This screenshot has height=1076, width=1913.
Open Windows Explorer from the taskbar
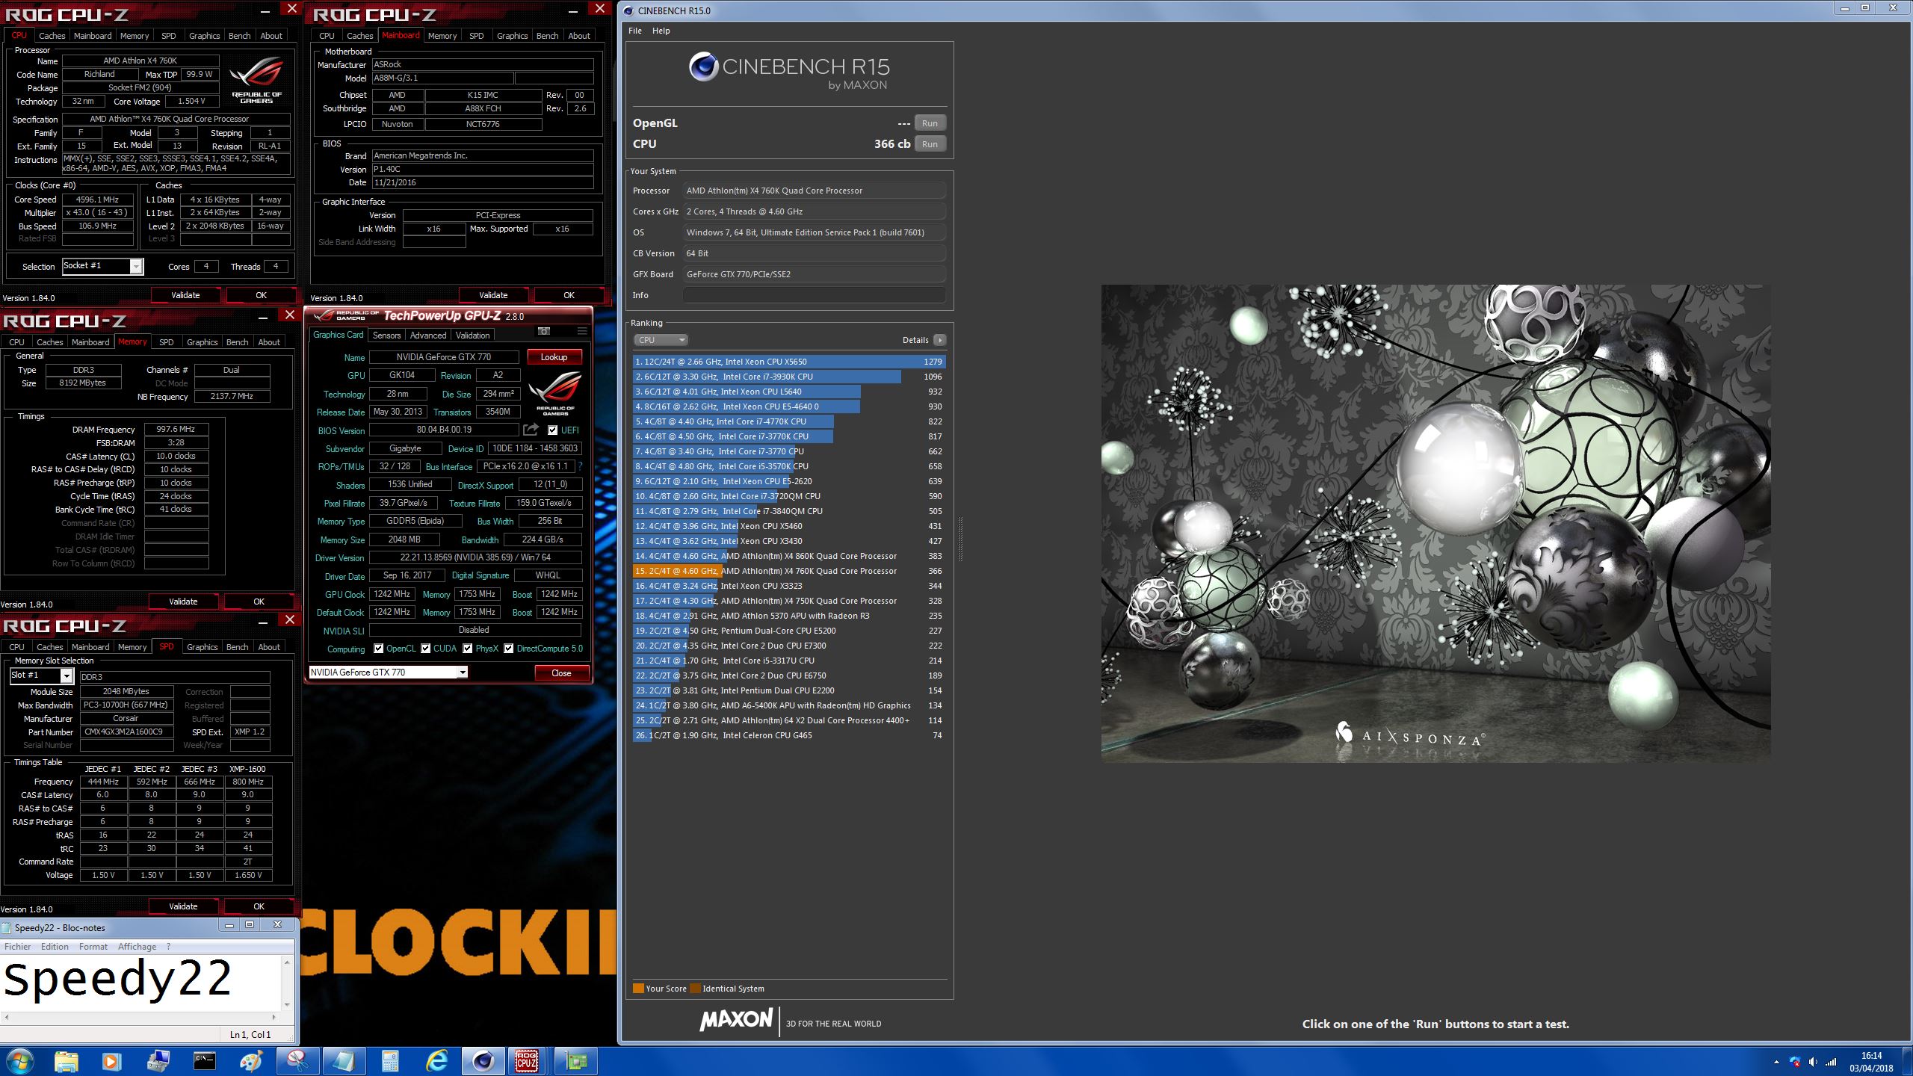pyautogui.click(x=67, y=1061)
